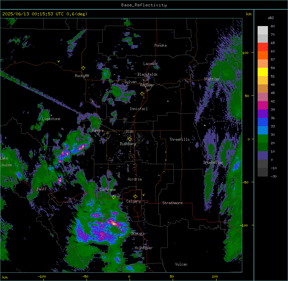
Task: Click the white plus marker north of Drumheller
Action: pyautogui.click(x=204, y=125)
